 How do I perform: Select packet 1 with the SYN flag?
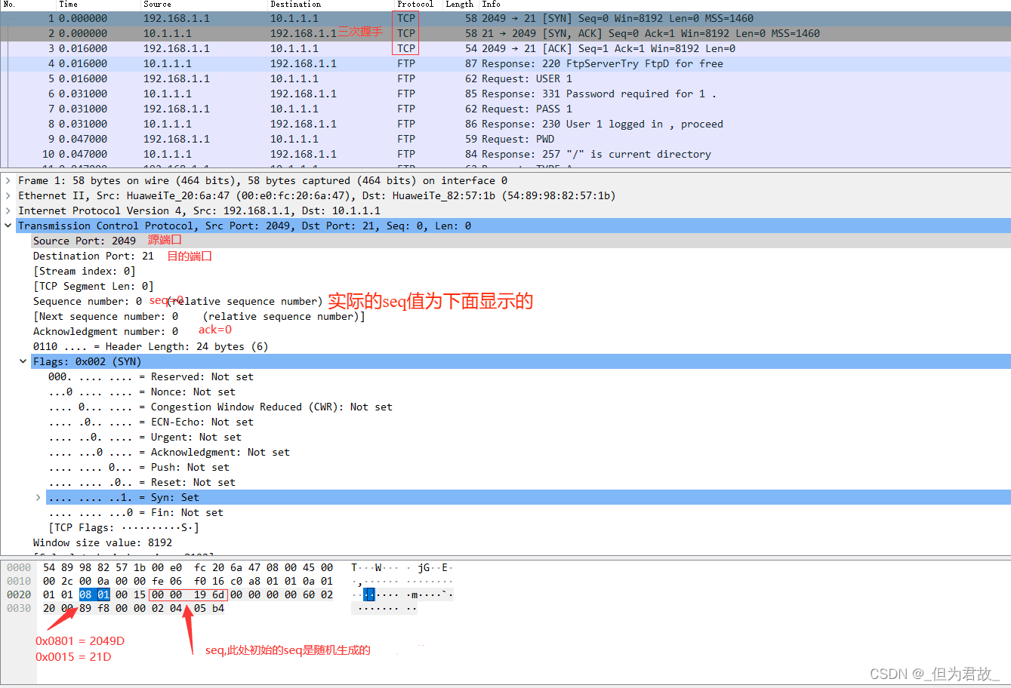pyautogui.click(x=505, y=18)
